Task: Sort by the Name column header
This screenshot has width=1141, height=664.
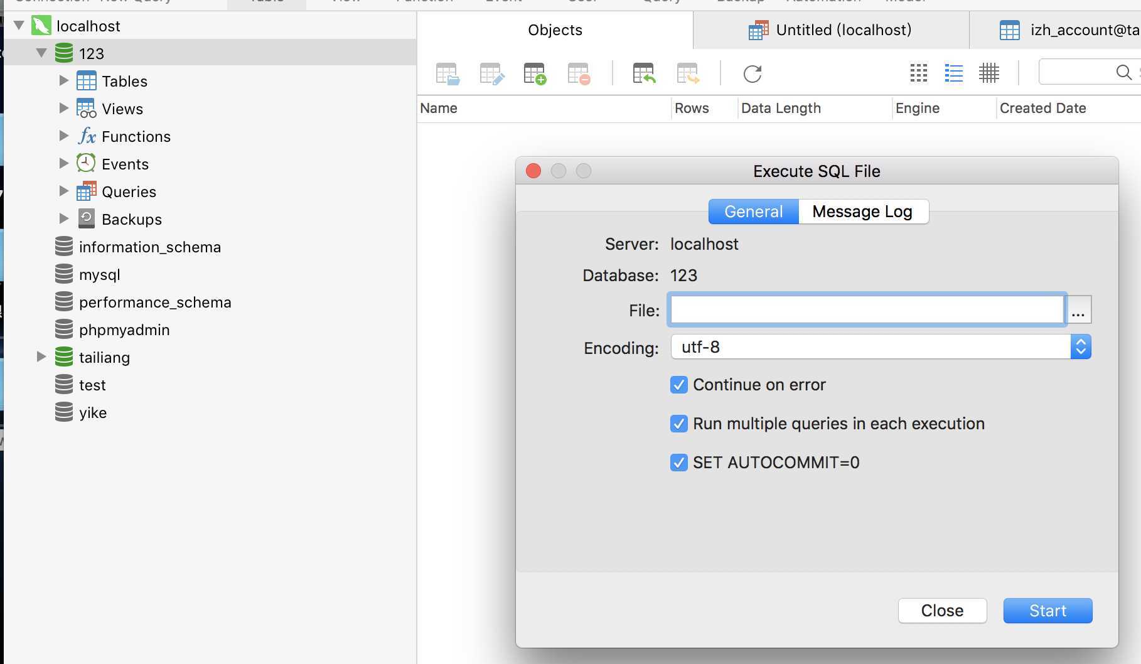Action: [x=544, y=109]
